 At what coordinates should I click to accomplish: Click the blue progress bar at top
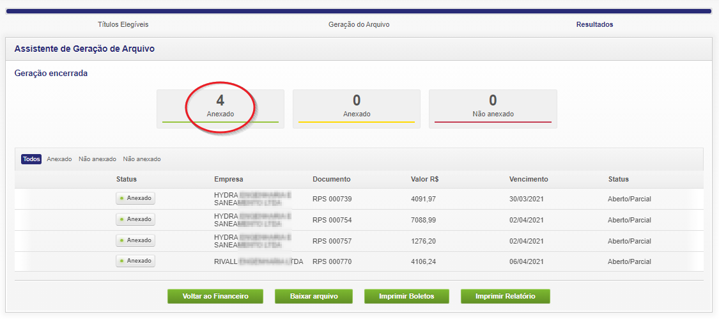(x=359, y=11)
